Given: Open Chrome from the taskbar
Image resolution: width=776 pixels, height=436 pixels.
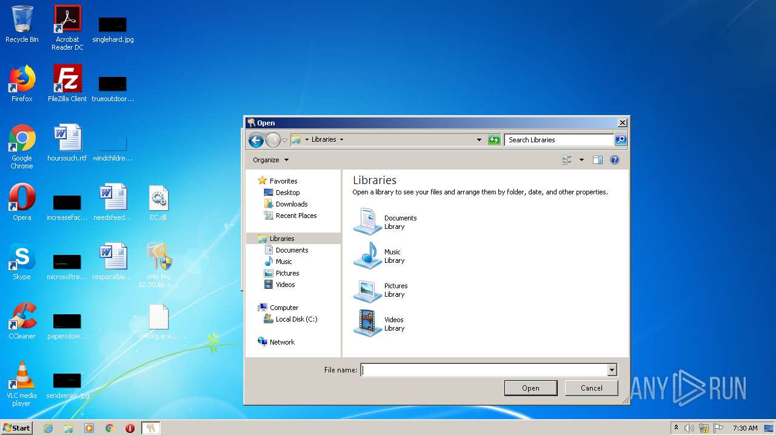Looking at the screenshot, I should [110, 428].
